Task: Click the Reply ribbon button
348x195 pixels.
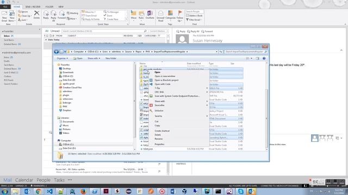Action: pos(46,15)
